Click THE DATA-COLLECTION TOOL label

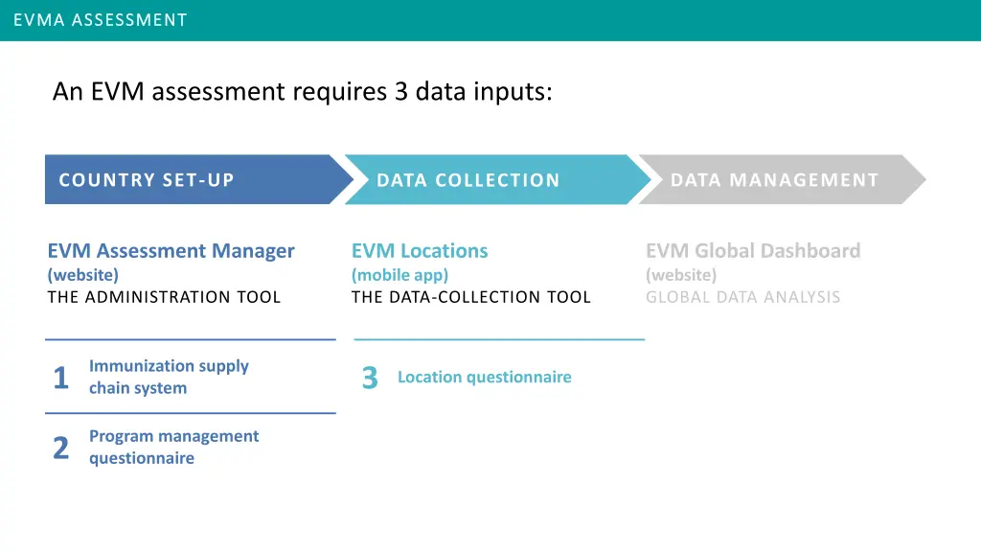pyautogui.click(x=471, y=297)
